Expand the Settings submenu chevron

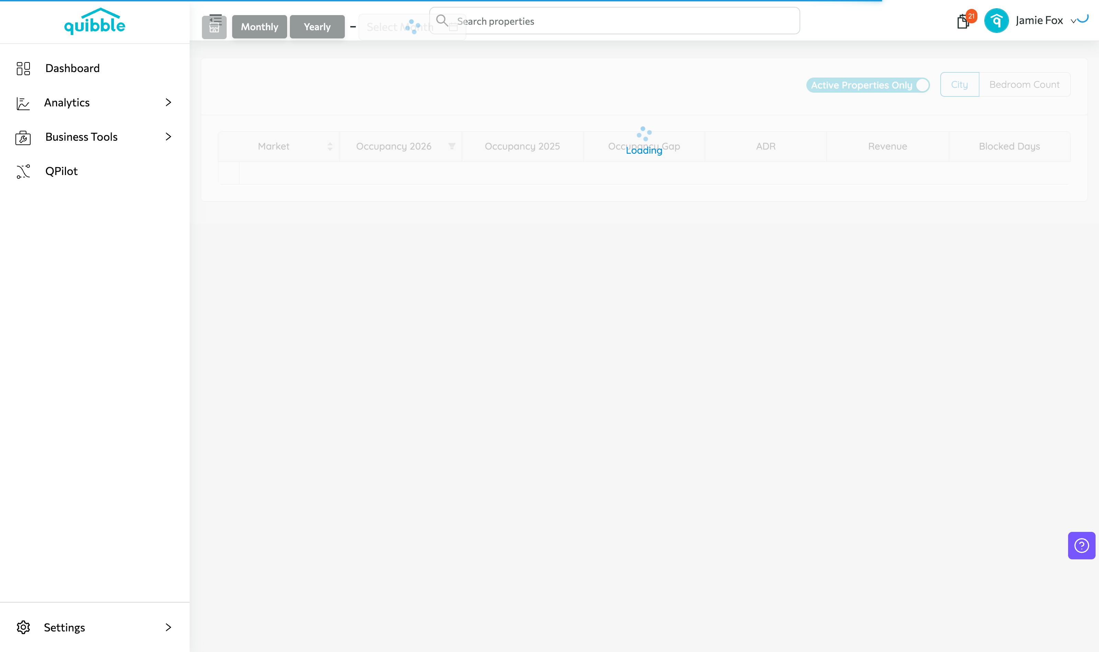click(x=168, y=627)
